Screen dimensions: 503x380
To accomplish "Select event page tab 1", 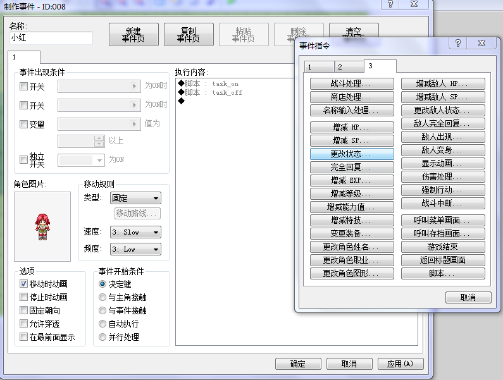I will point(24,57).
